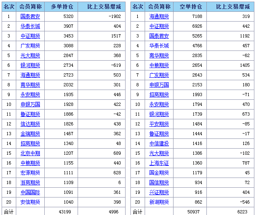Image resolution: width=256 pixels, height=215 pixels.
Task: Open the 宏源期货 member link
Action: pyautogui.click(x=30, y=173)
